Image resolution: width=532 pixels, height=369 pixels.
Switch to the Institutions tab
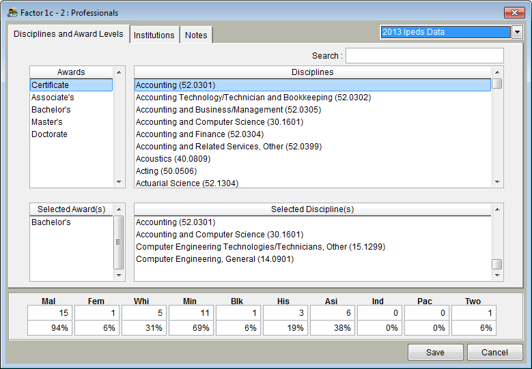(x=154, y=35)
